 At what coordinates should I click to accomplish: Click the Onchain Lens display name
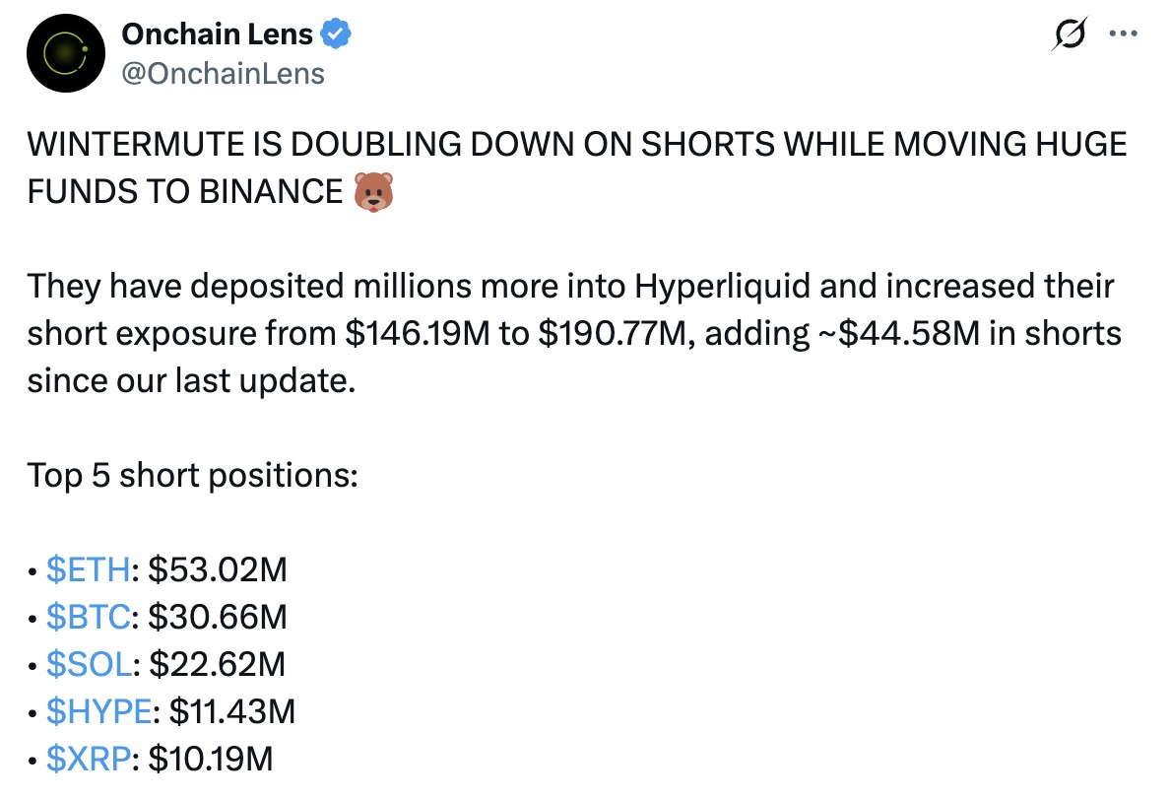pos(217,34)
